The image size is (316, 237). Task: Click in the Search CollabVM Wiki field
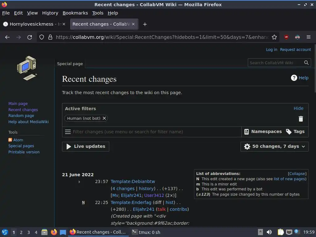click(x=276, y=63)
